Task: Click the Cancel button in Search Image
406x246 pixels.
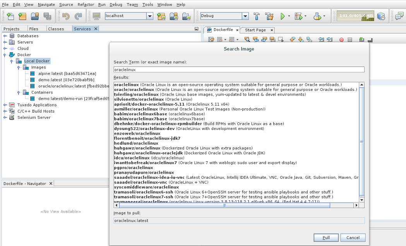Action: (353, 237)
